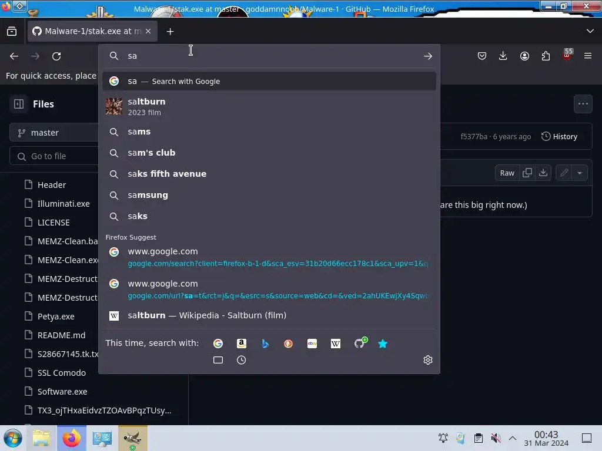Open a new tab with plus button
The height and width of the screenshot is (451, 602).
[170, 32]
